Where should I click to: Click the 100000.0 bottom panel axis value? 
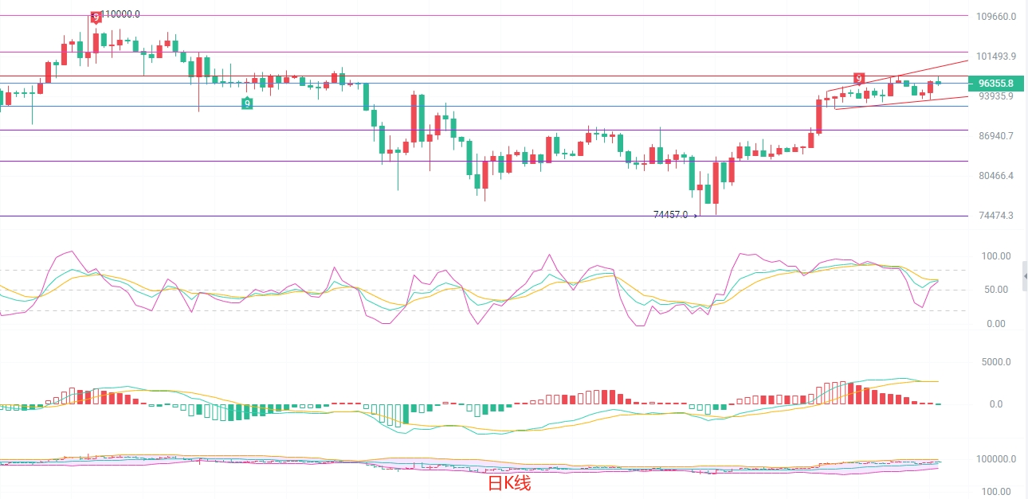(x=996, y=459)
